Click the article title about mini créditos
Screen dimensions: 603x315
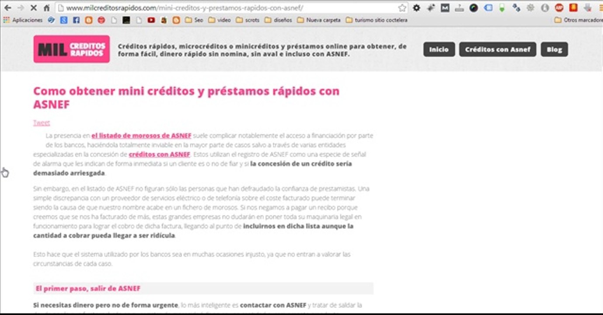coord(186,98)
